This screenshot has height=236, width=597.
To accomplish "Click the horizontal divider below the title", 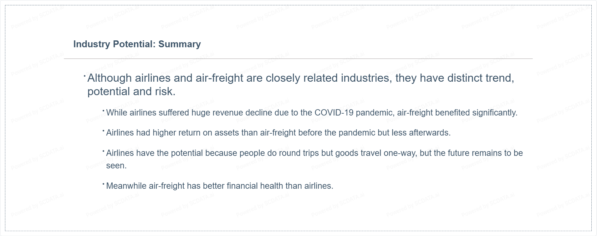I will coord(298,59).
